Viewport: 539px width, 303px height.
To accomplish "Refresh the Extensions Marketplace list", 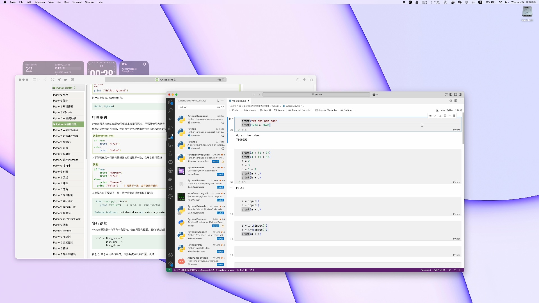I will 218,101.
